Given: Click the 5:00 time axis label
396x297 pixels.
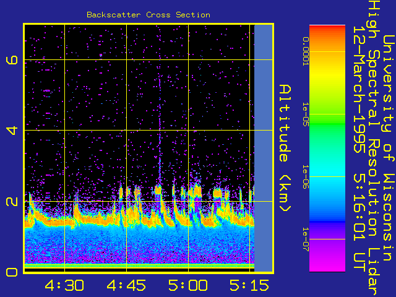Looking at the screenshot, I should tap(188, 285).
